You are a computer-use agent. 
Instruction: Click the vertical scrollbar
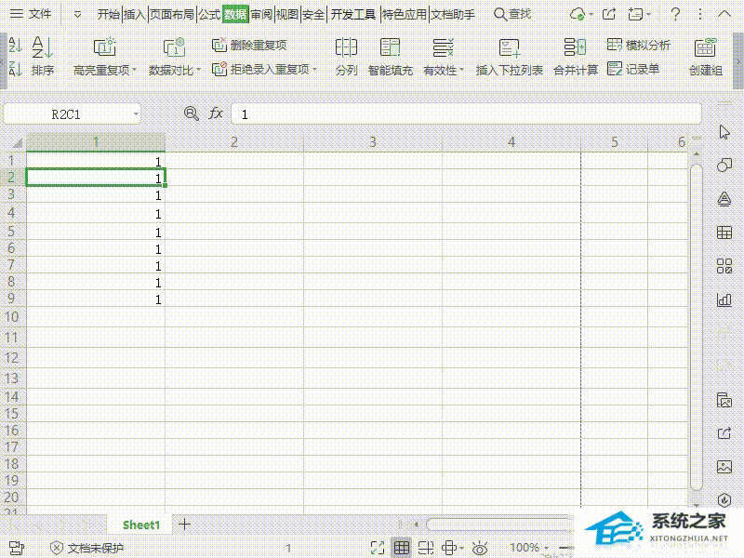696,327
